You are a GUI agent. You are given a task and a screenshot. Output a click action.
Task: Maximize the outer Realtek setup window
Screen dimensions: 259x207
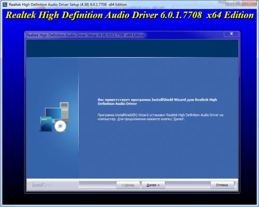point(238,3)
